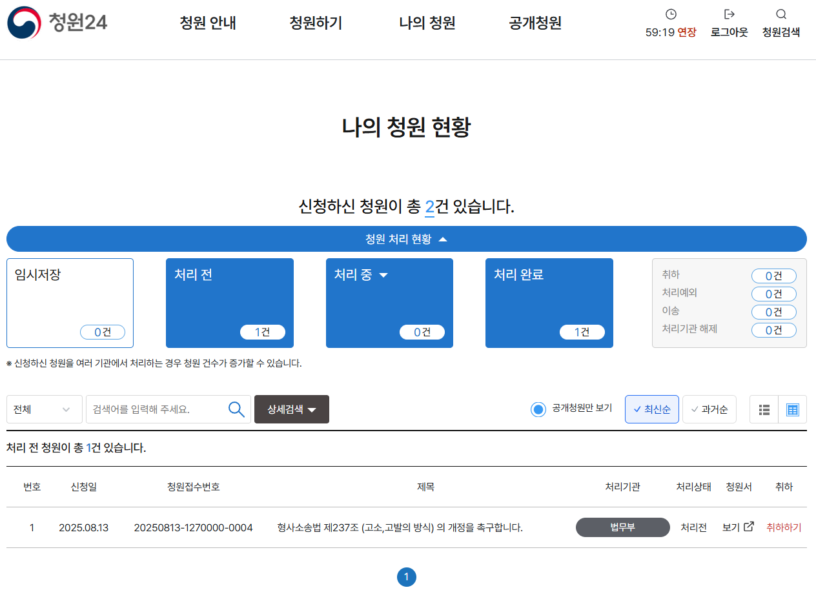Enable the 공개청원만 보기 radio option
The image size is (816, 590).
[x=538, y=409]
